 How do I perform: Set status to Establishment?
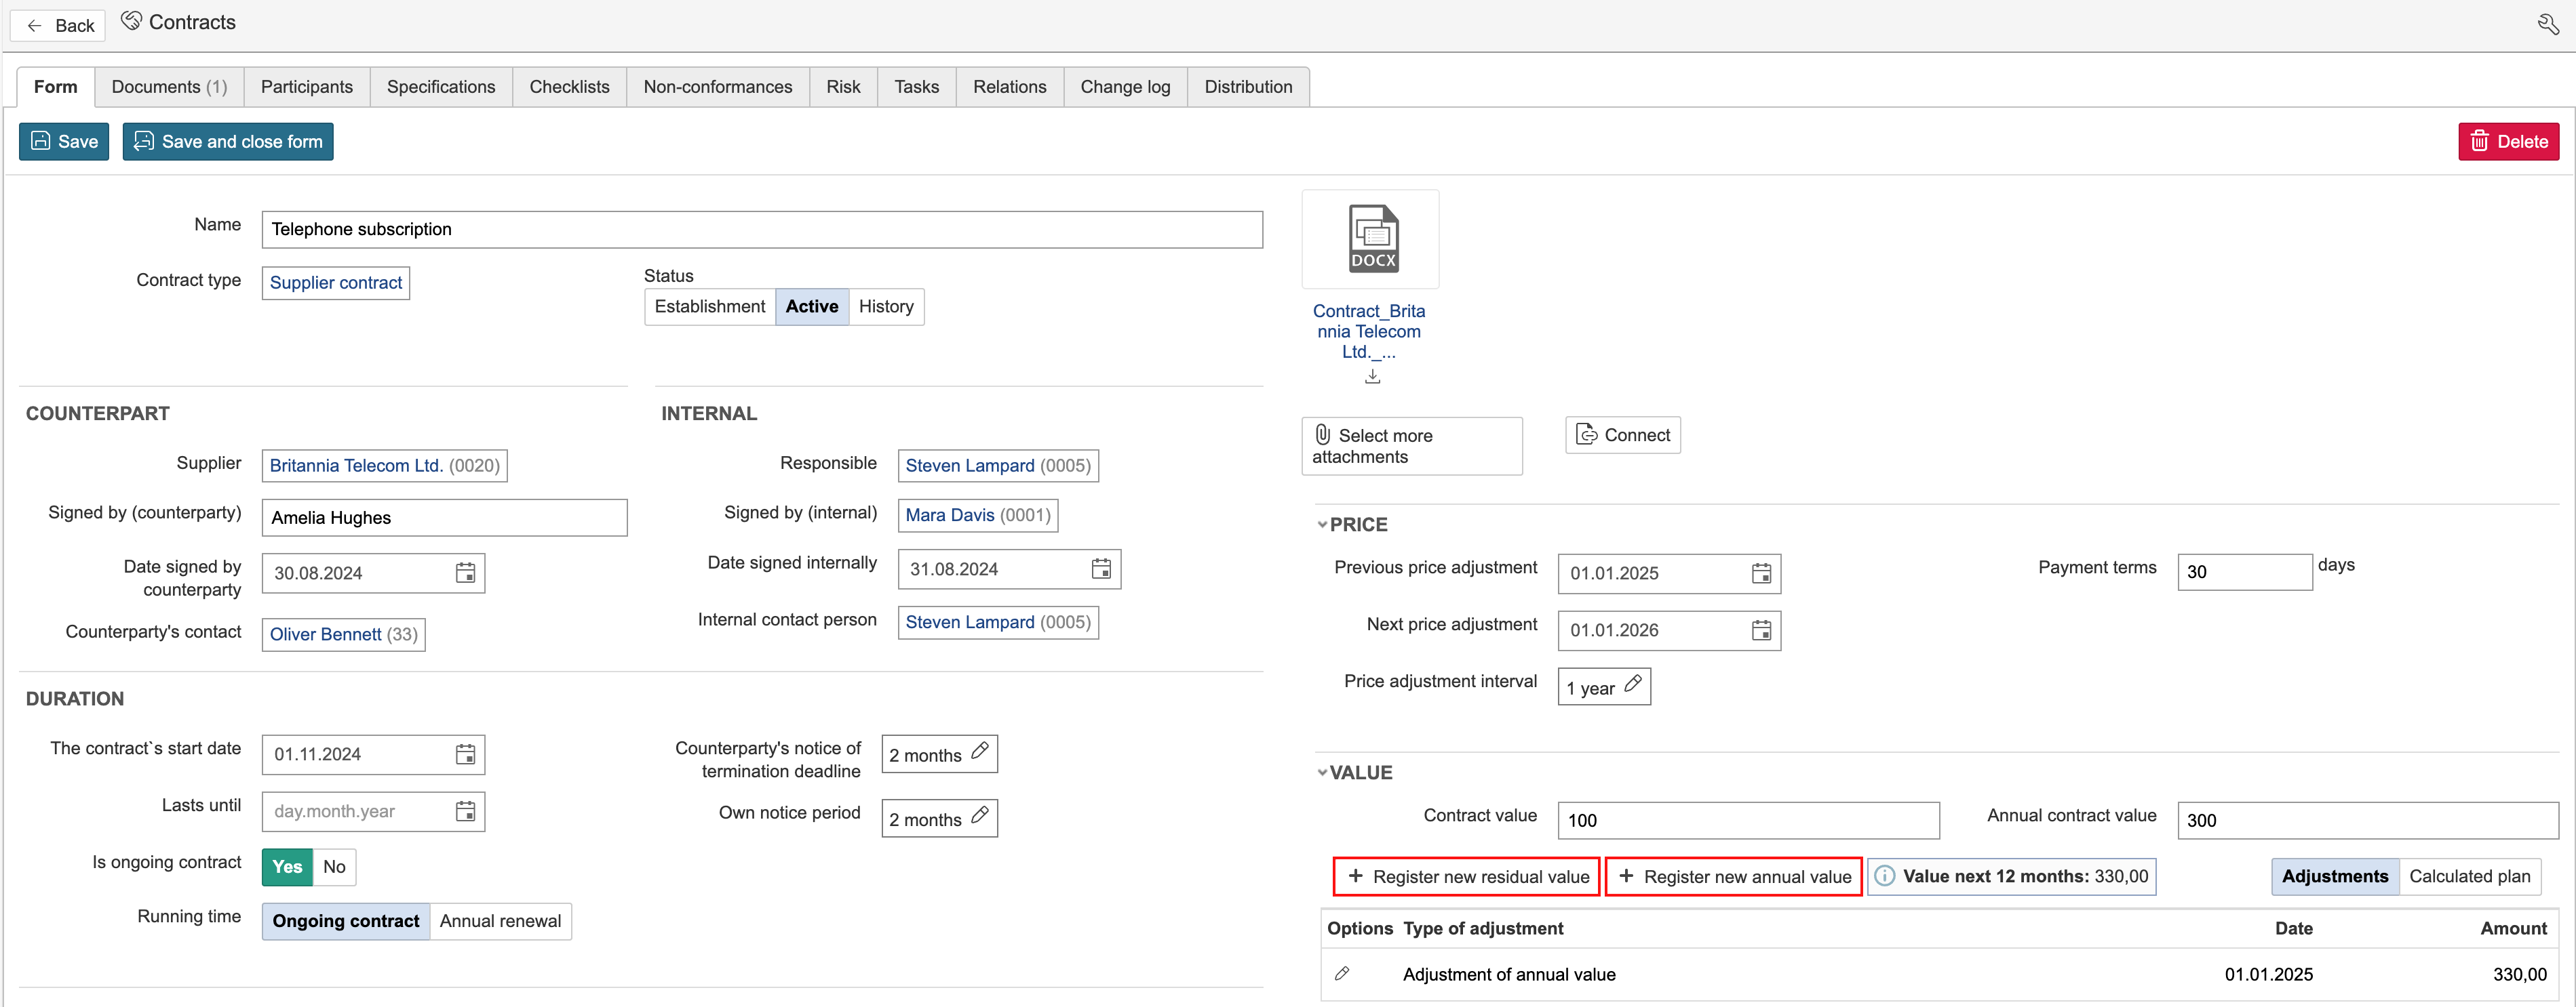point(710,307)
